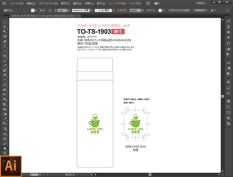Select the Pen tool
The height and width of the screenshot is (177, 233).
point(5,42)
